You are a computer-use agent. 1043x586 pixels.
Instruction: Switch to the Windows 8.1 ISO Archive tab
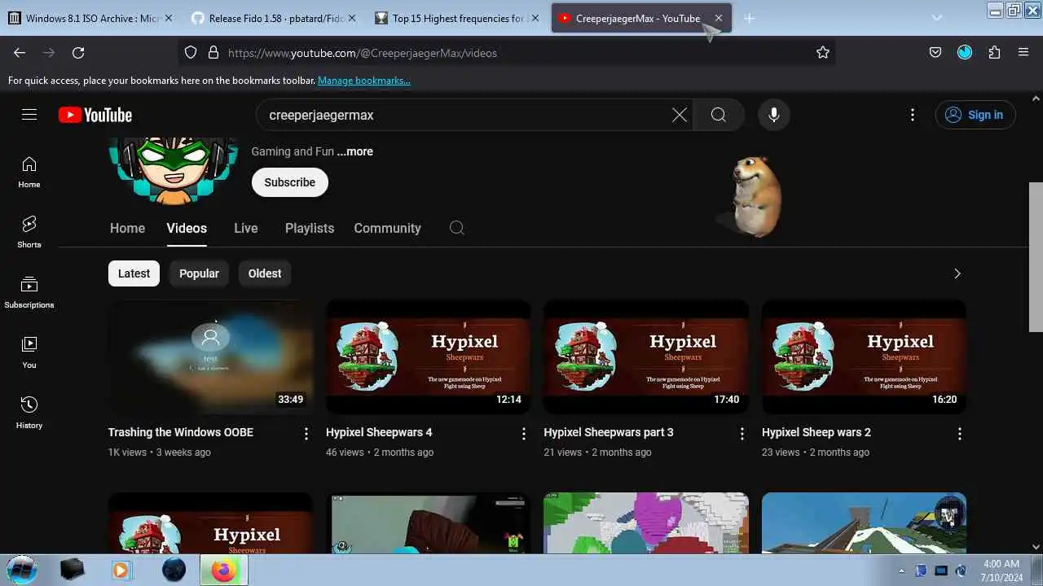pyautogui.click(x=90, y=18)
